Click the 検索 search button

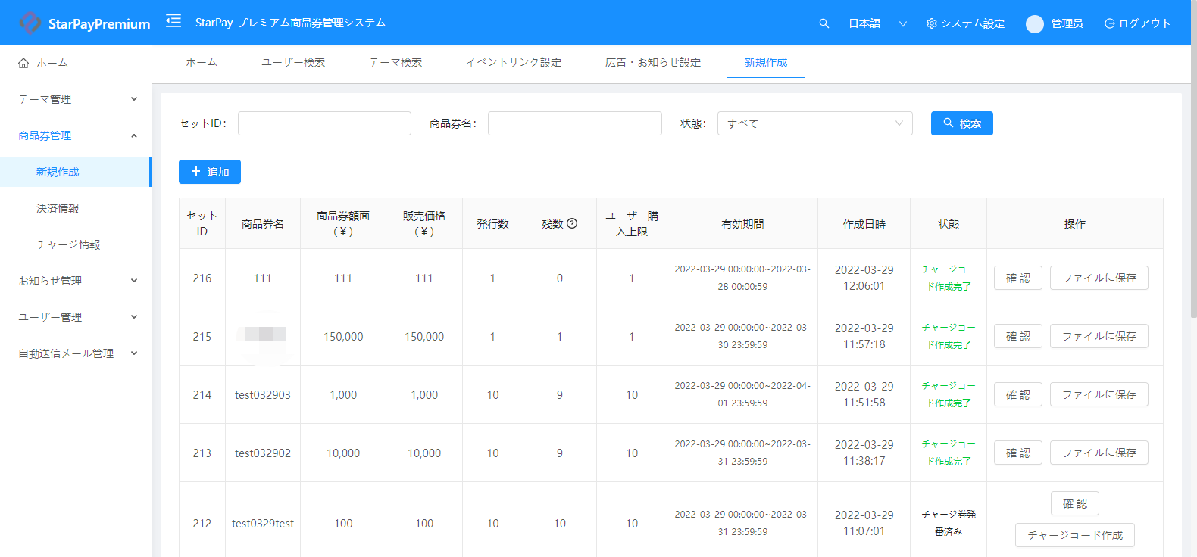tap(961, 123)
